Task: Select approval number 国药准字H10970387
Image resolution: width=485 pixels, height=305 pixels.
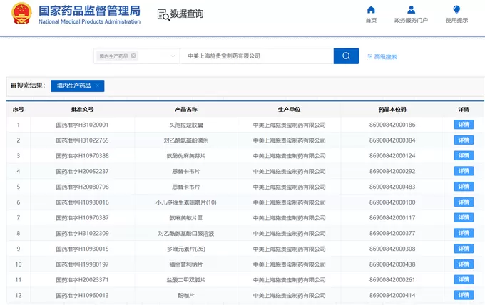Action: coord(82,218)
